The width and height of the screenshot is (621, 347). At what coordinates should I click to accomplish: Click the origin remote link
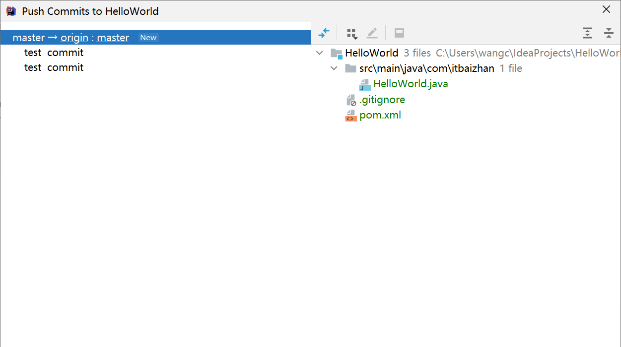74,38
